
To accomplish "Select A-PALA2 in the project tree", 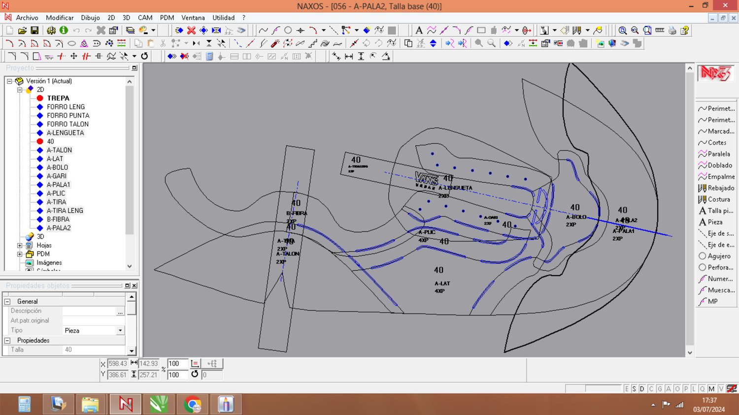I will point(59,228).
